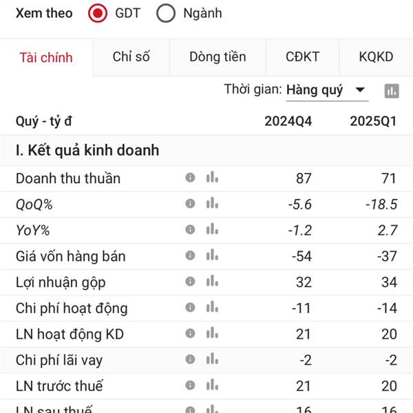The width and height of the screenshot is (413, 413).
Task: Toggle the grey chart view button beside Hàng quý
Action: coord(392,91)
